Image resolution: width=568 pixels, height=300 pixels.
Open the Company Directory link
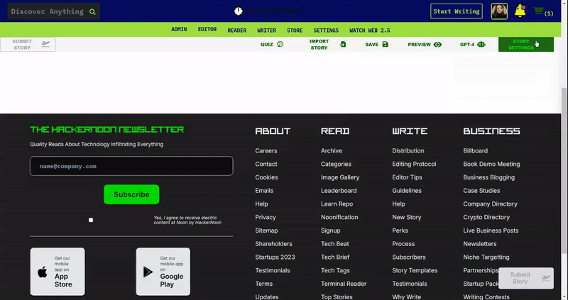click(x=490, y=204)
